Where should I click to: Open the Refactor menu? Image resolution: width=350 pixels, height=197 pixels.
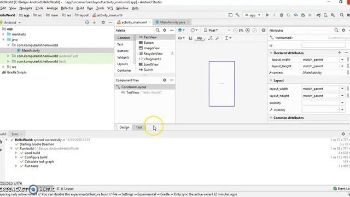point(67,8)
